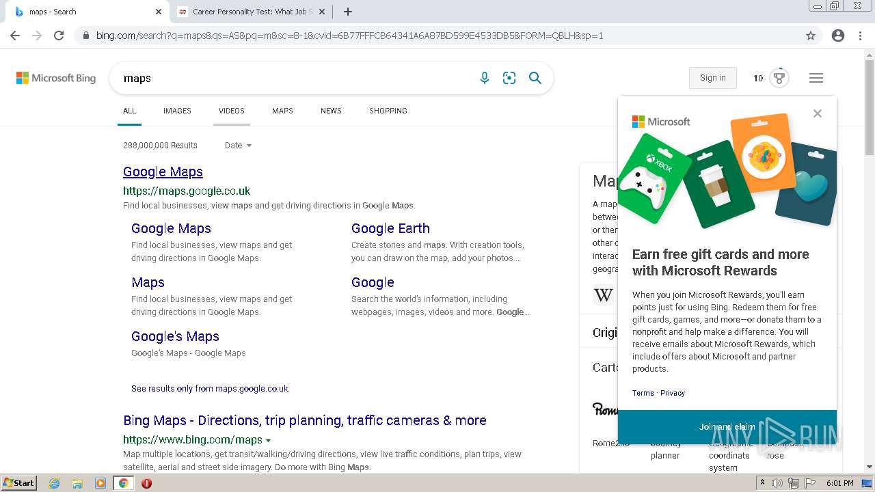Click the action center flag icon
The height and width of the screenshot is (492, 875).
tap(810, 483)
